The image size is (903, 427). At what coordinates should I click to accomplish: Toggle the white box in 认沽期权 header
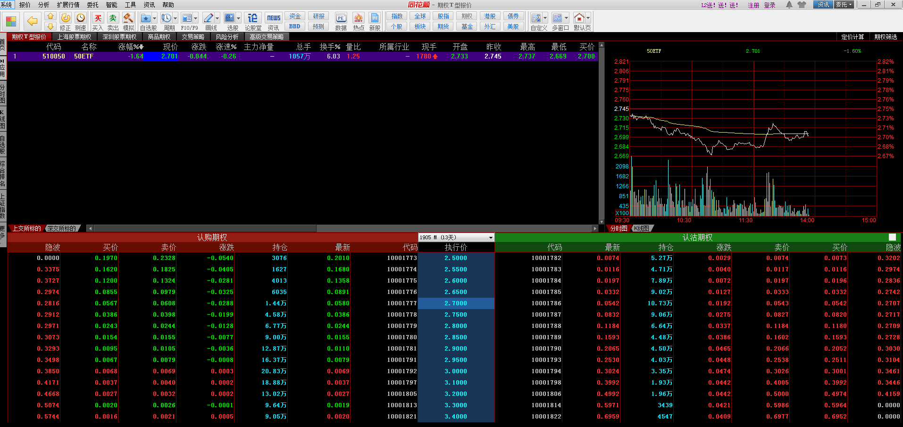tap(892, 237)
